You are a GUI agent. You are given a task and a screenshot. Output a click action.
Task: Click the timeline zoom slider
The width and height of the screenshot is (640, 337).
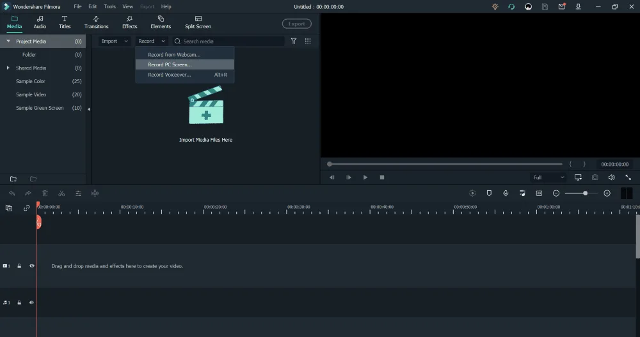(x=582, y=193)
